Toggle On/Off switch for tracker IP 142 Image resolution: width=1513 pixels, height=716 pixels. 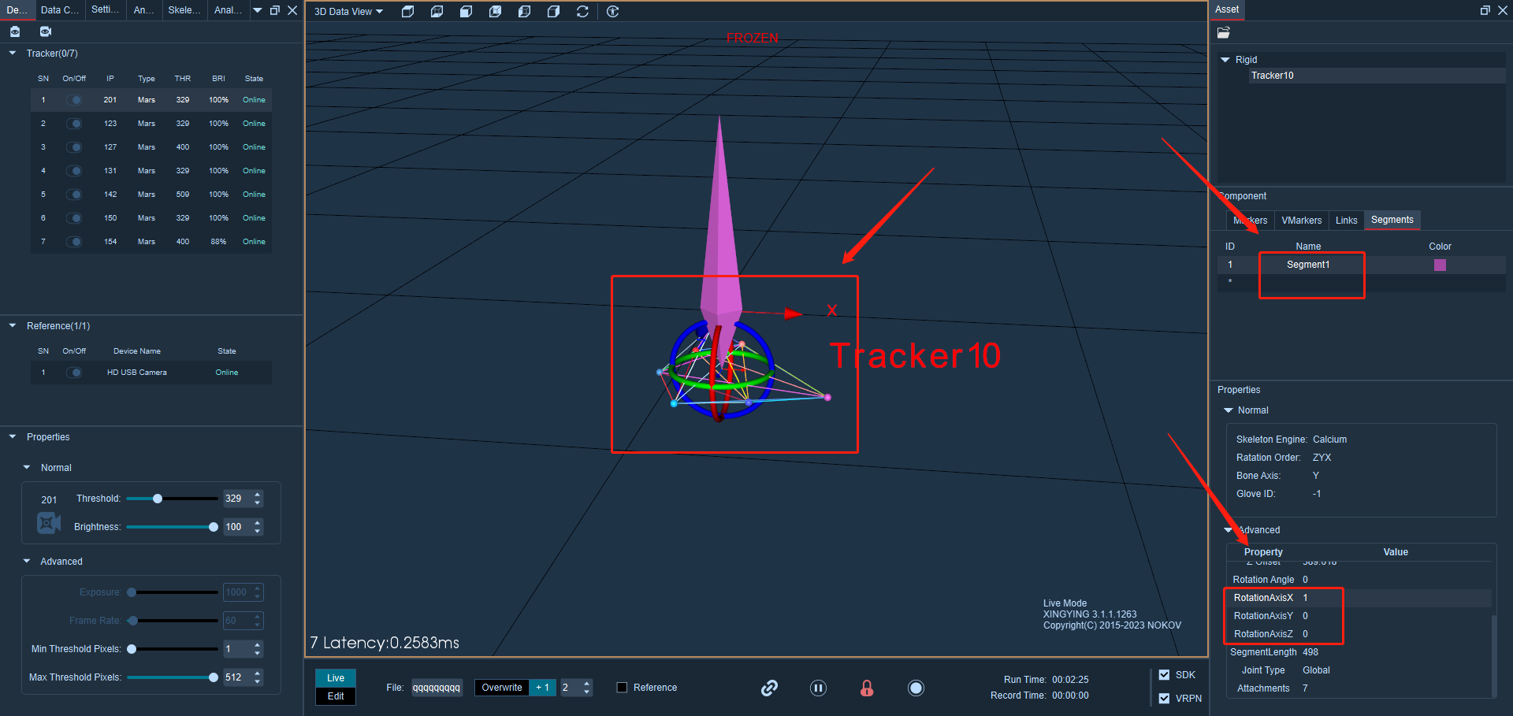74,195
